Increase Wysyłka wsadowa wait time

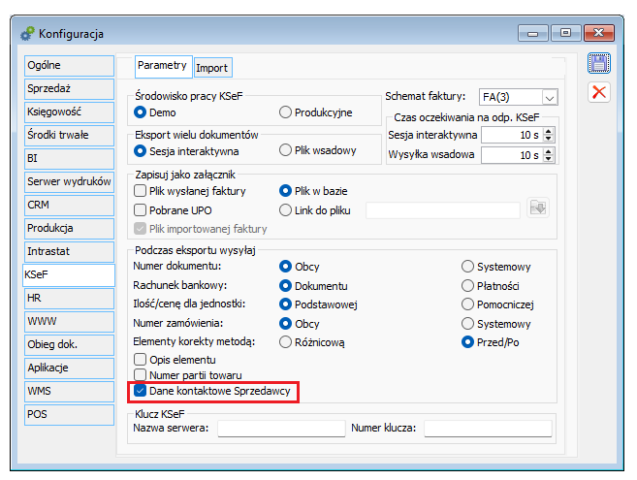click(x=549, y=151)
